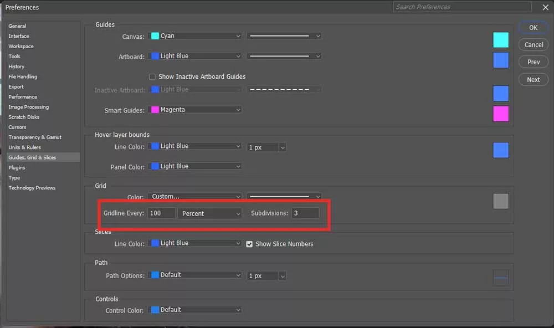Click the Next button
The image size is (554, 328).
(532, 79)
